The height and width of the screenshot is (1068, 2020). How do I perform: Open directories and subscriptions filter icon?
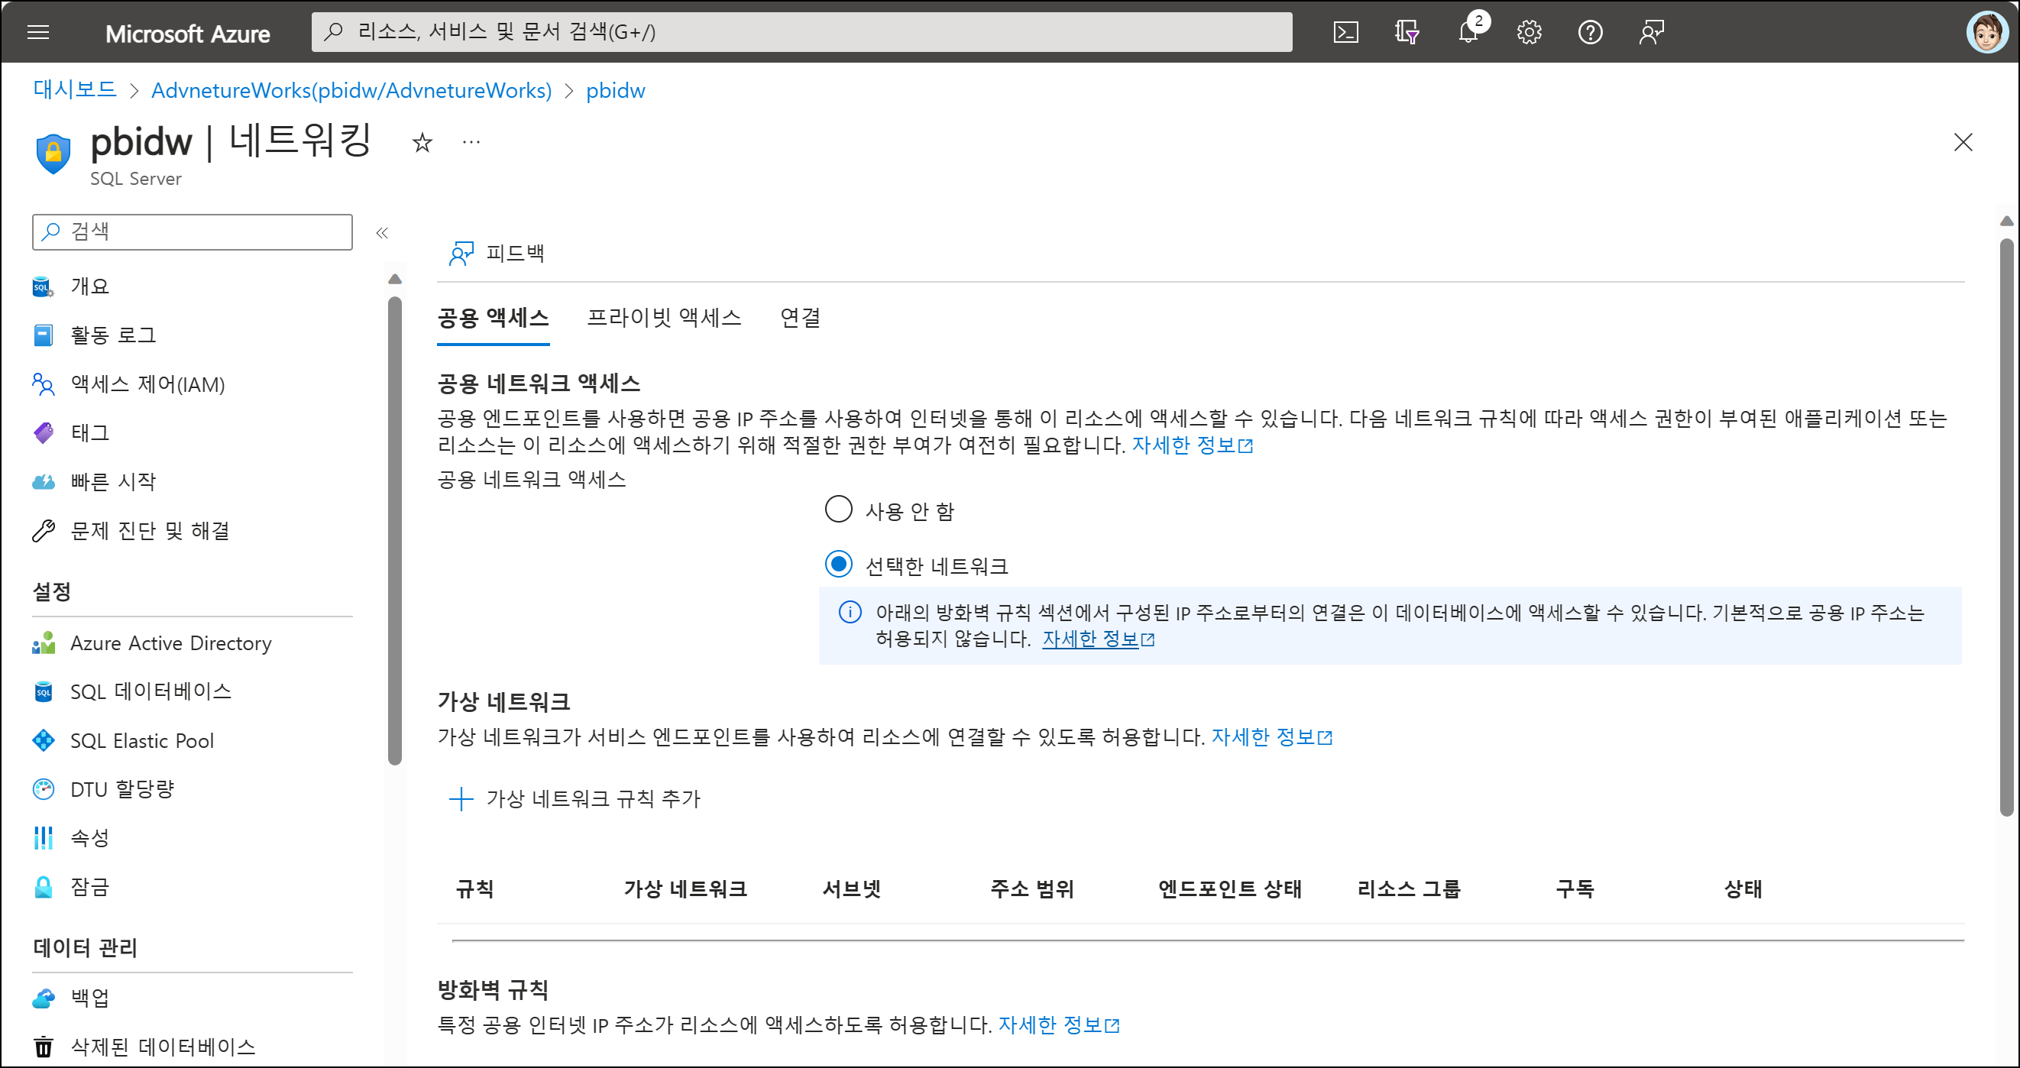[1407, 32]
